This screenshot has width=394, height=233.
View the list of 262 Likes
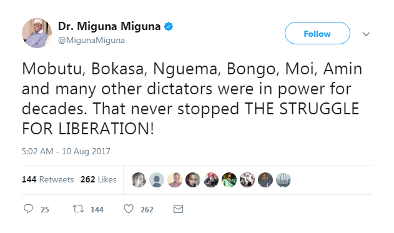click(x=98, y=179)
